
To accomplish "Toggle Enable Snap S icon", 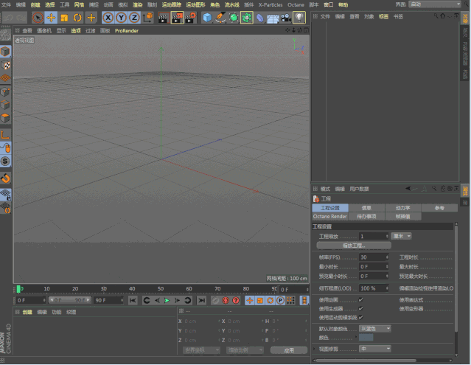I will (x=5, y=161).
